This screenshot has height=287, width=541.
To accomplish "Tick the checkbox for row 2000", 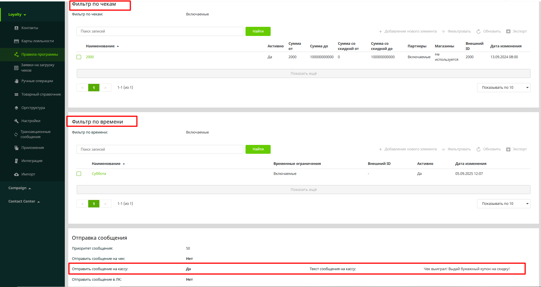I will click(x=79, y=57).
